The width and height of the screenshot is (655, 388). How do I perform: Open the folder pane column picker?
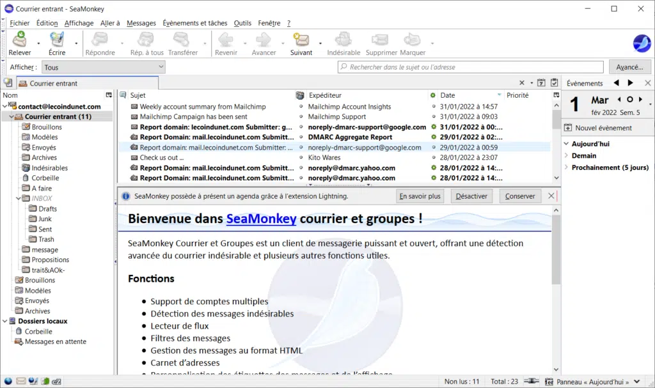(109, 95)
